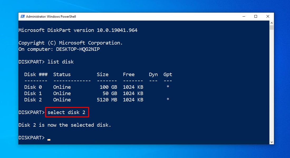The height and width of the screenshot is (158, 290).
Task: Click the blinking cursor at last DISKPART prompt
Action: coord(49,140)
